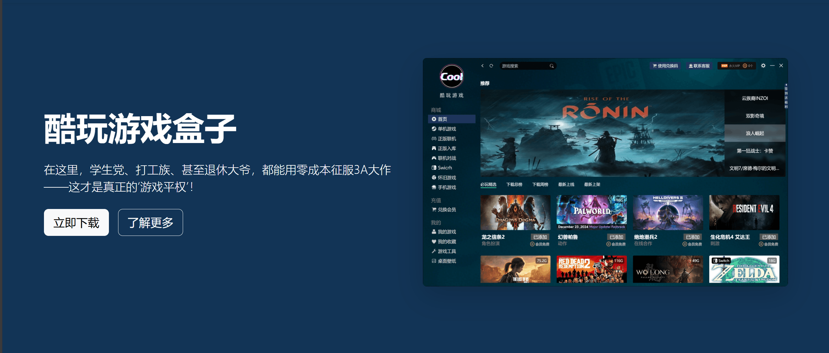Click the 立即下载 download button

[76, 222]
